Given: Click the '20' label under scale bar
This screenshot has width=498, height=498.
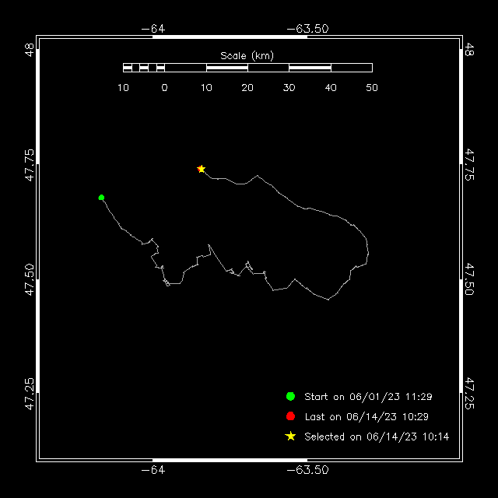Looking at the screenshot, I should coord(247,88).
